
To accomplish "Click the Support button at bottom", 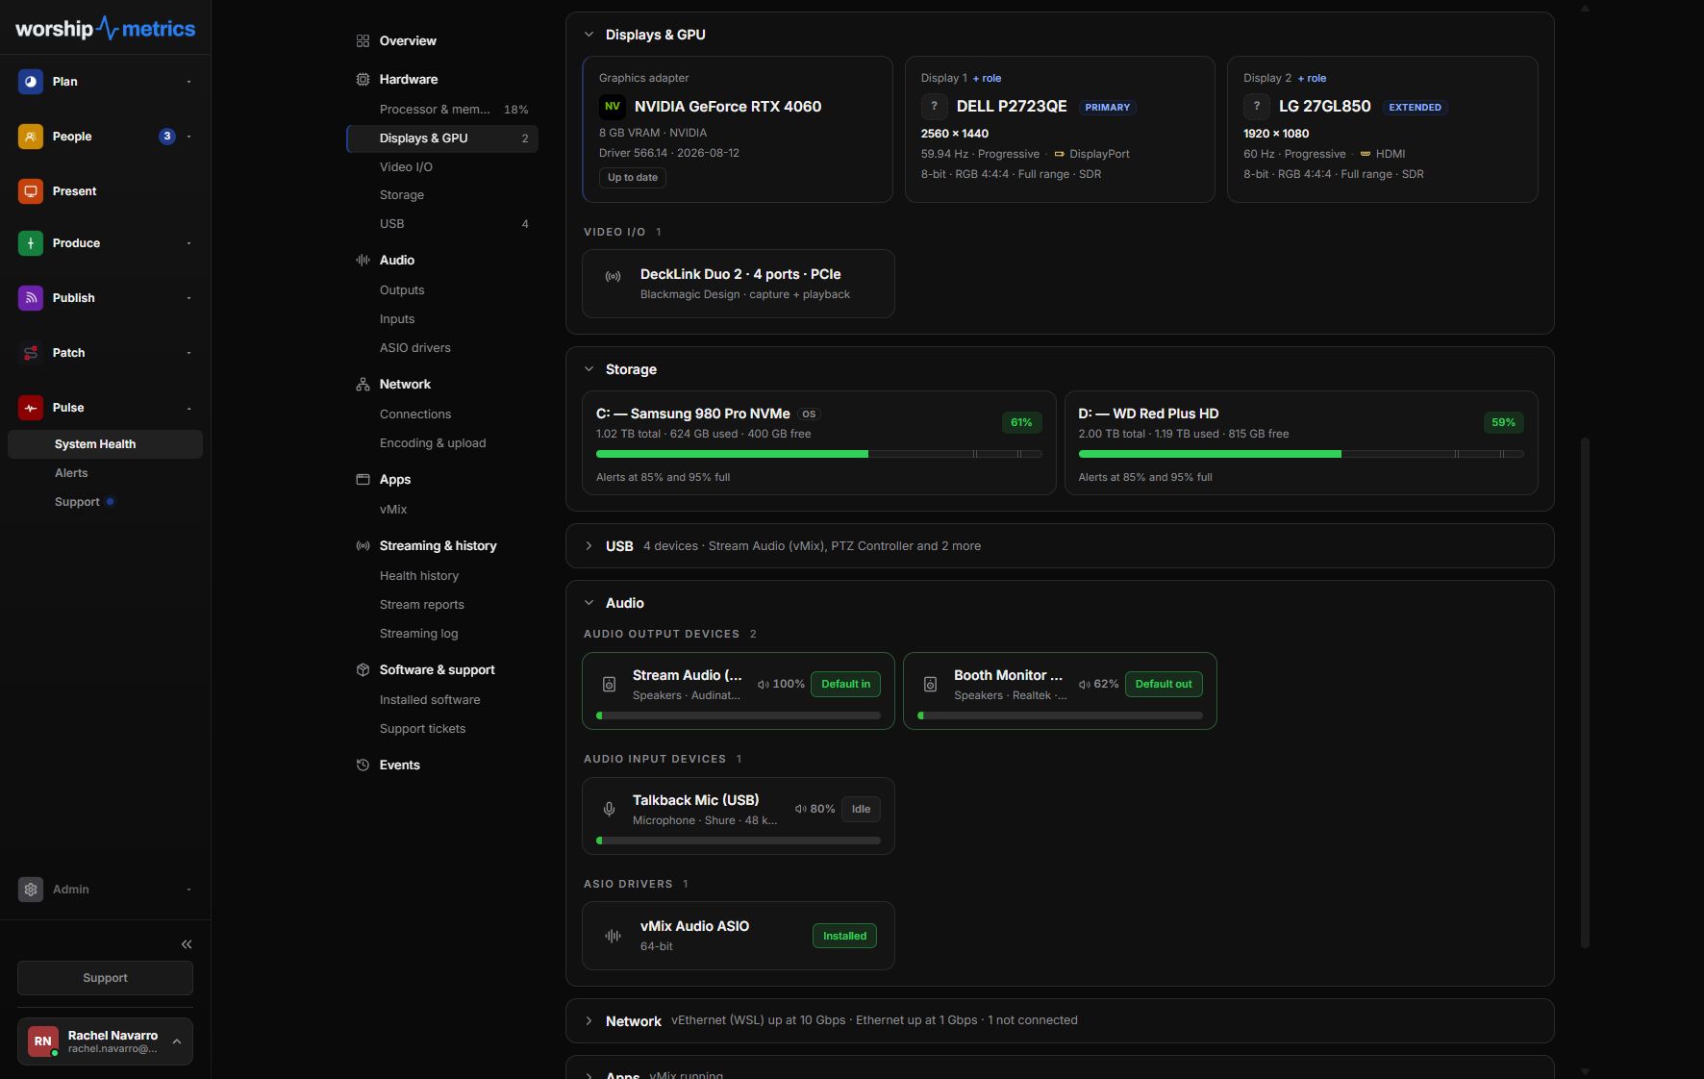I will (105, 978).
